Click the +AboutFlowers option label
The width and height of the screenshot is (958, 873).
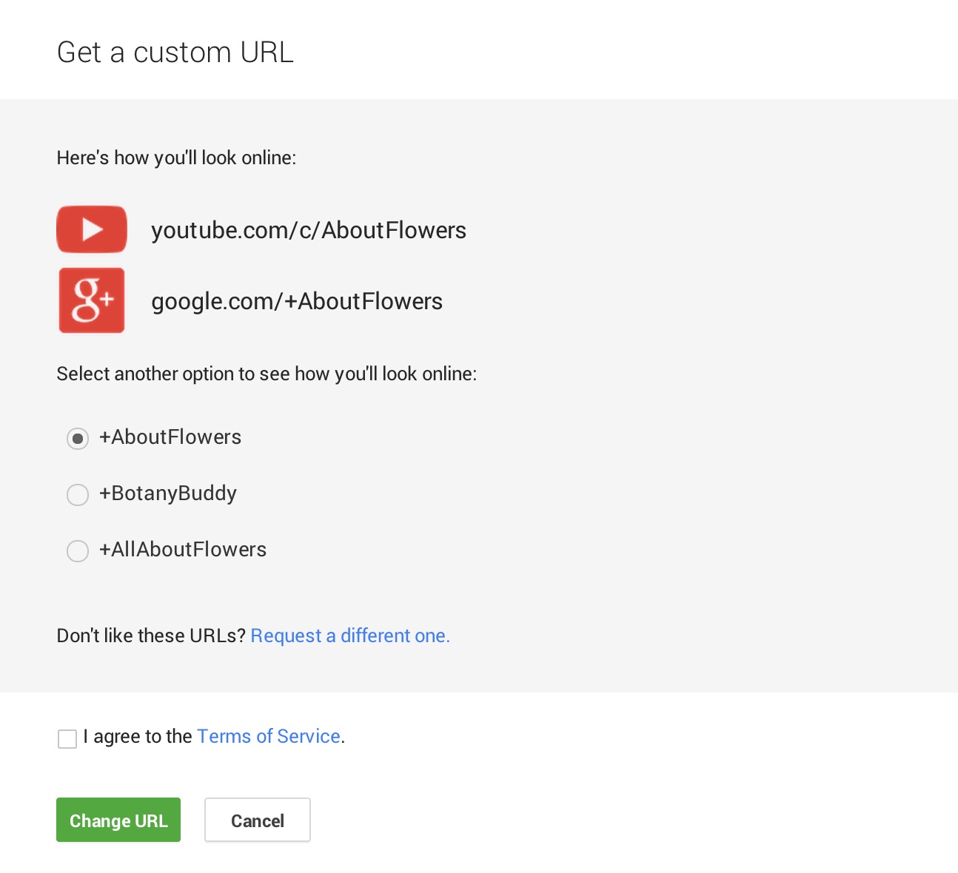click(x=170, y=437)
